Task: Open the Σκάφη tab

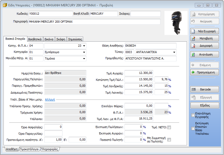Action: [x=61, y=39]
